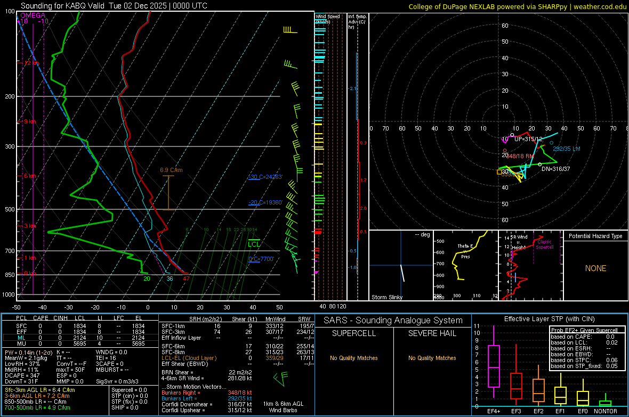Click the UP=315/12 hodograph label
Image resolution: width=629 pixels, height=417 pixels.
[x=528, y=139]
